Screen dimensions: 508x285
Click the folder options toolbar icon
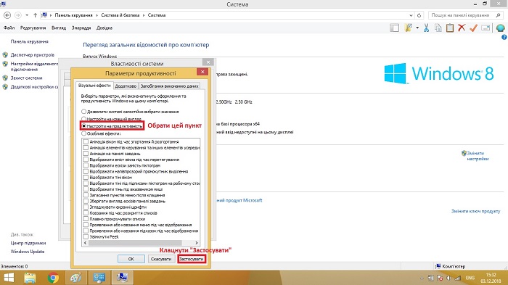pyautogui.click(x=408, y=28)
